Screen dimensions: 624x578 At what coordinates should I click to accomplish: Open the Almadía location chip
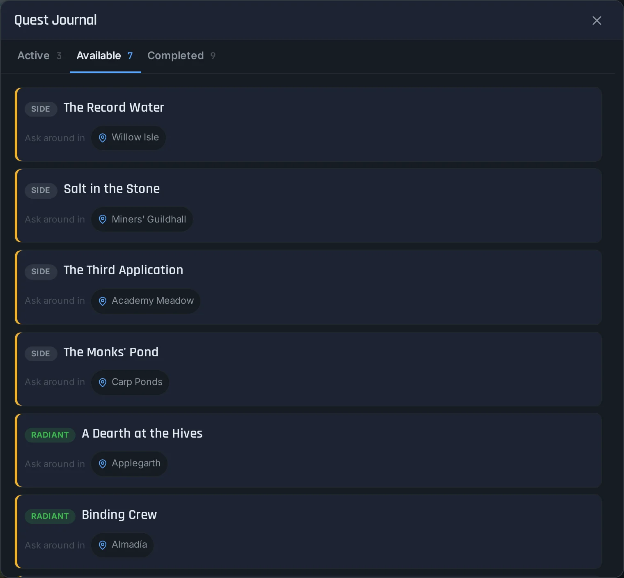[122, 545]
